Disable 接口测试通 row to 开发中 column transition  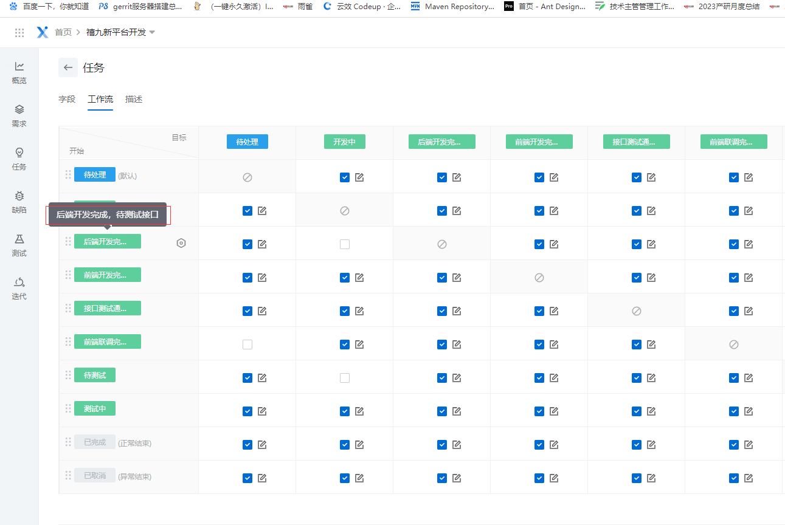345,311
